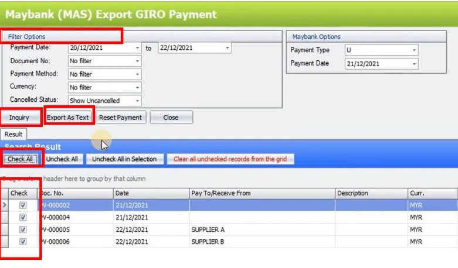Open the Payment Date from dropdown 20/12/2021
458x268 pixels.
(137, 48)
